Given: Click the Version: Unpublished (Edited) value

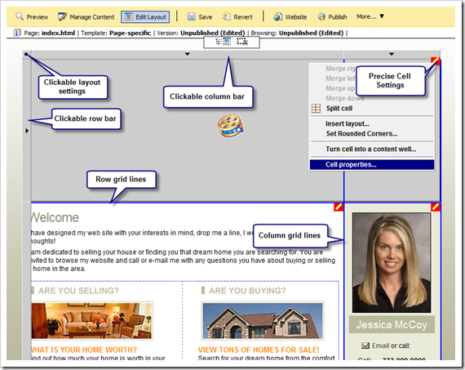Looking at the screenshot, I should [213, 33].
